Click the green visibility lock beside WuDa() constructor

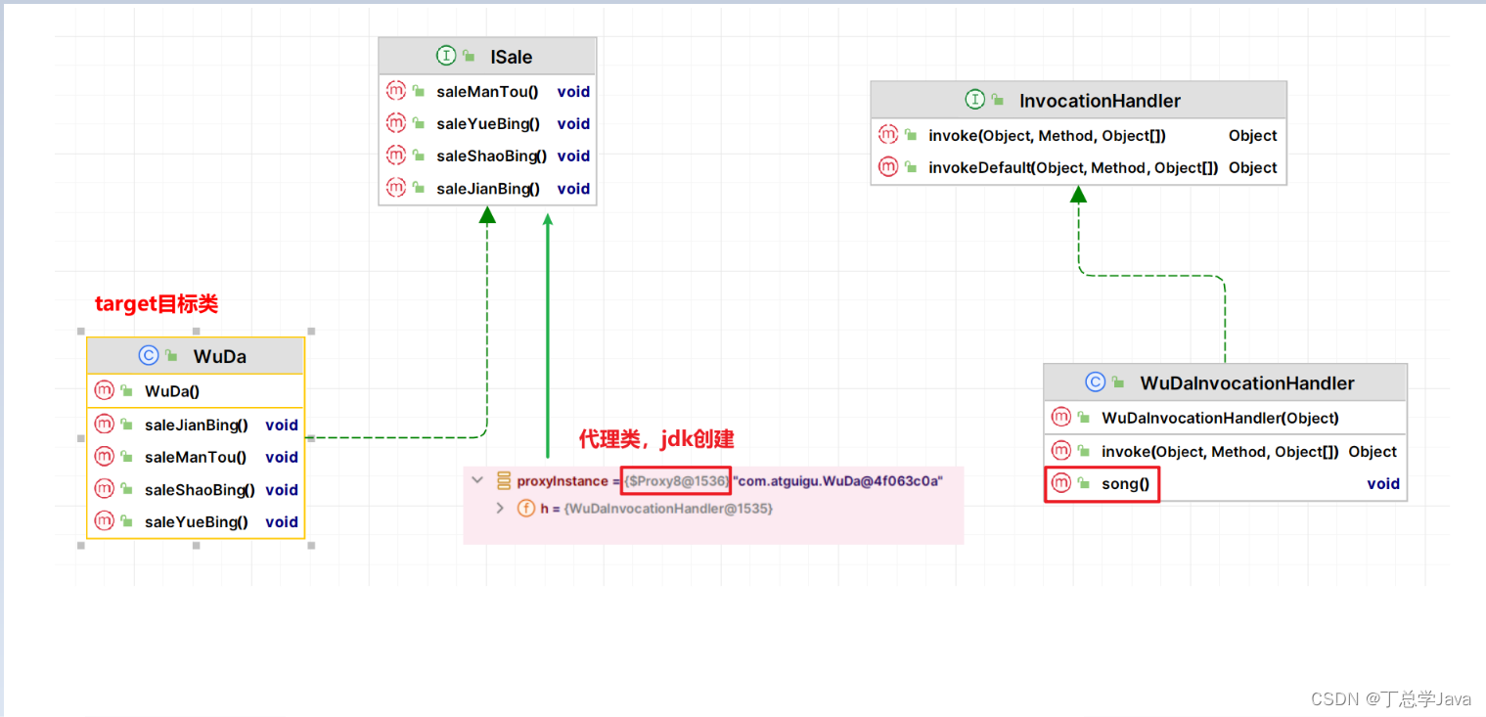coord(127,390)
